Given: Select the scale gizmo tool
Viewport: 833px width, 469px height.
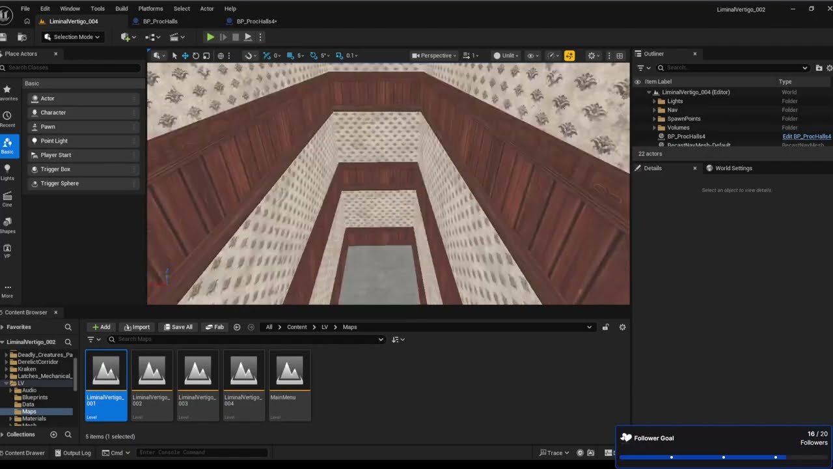Looking at the screenshot, I should 206,55.
